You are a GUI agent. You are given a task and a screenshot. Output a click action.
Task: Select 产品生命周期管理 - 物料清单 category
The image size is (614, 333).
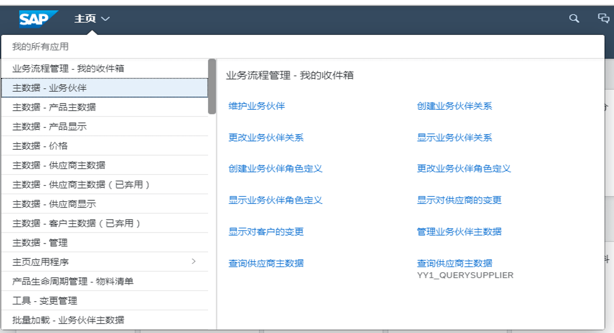(x=73, y=281)
